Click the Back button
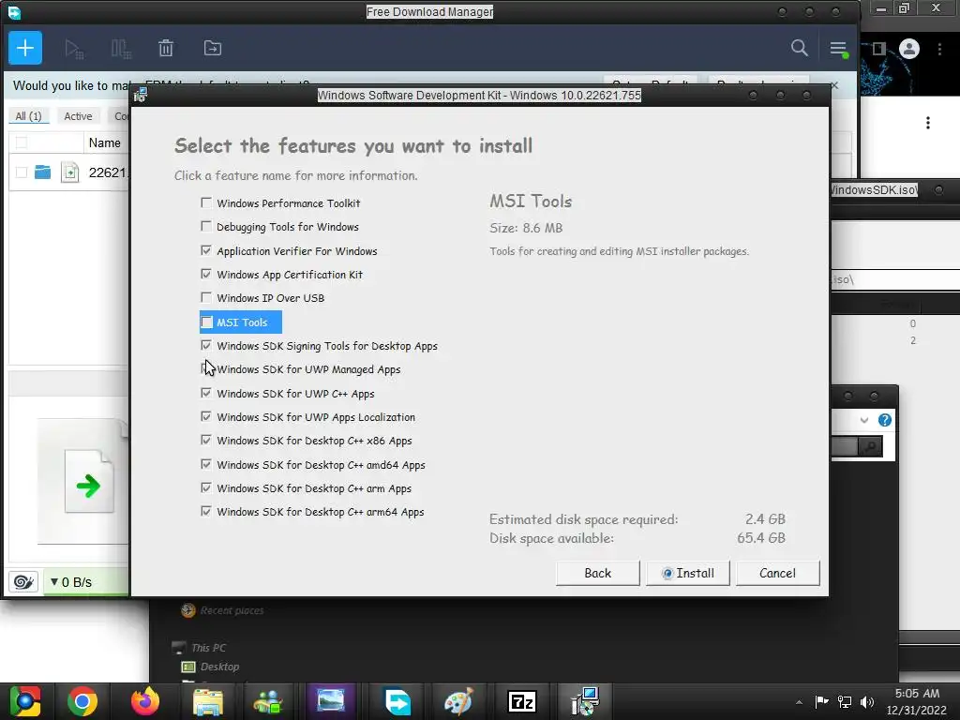Screen dimensions: 960x720 597,573
